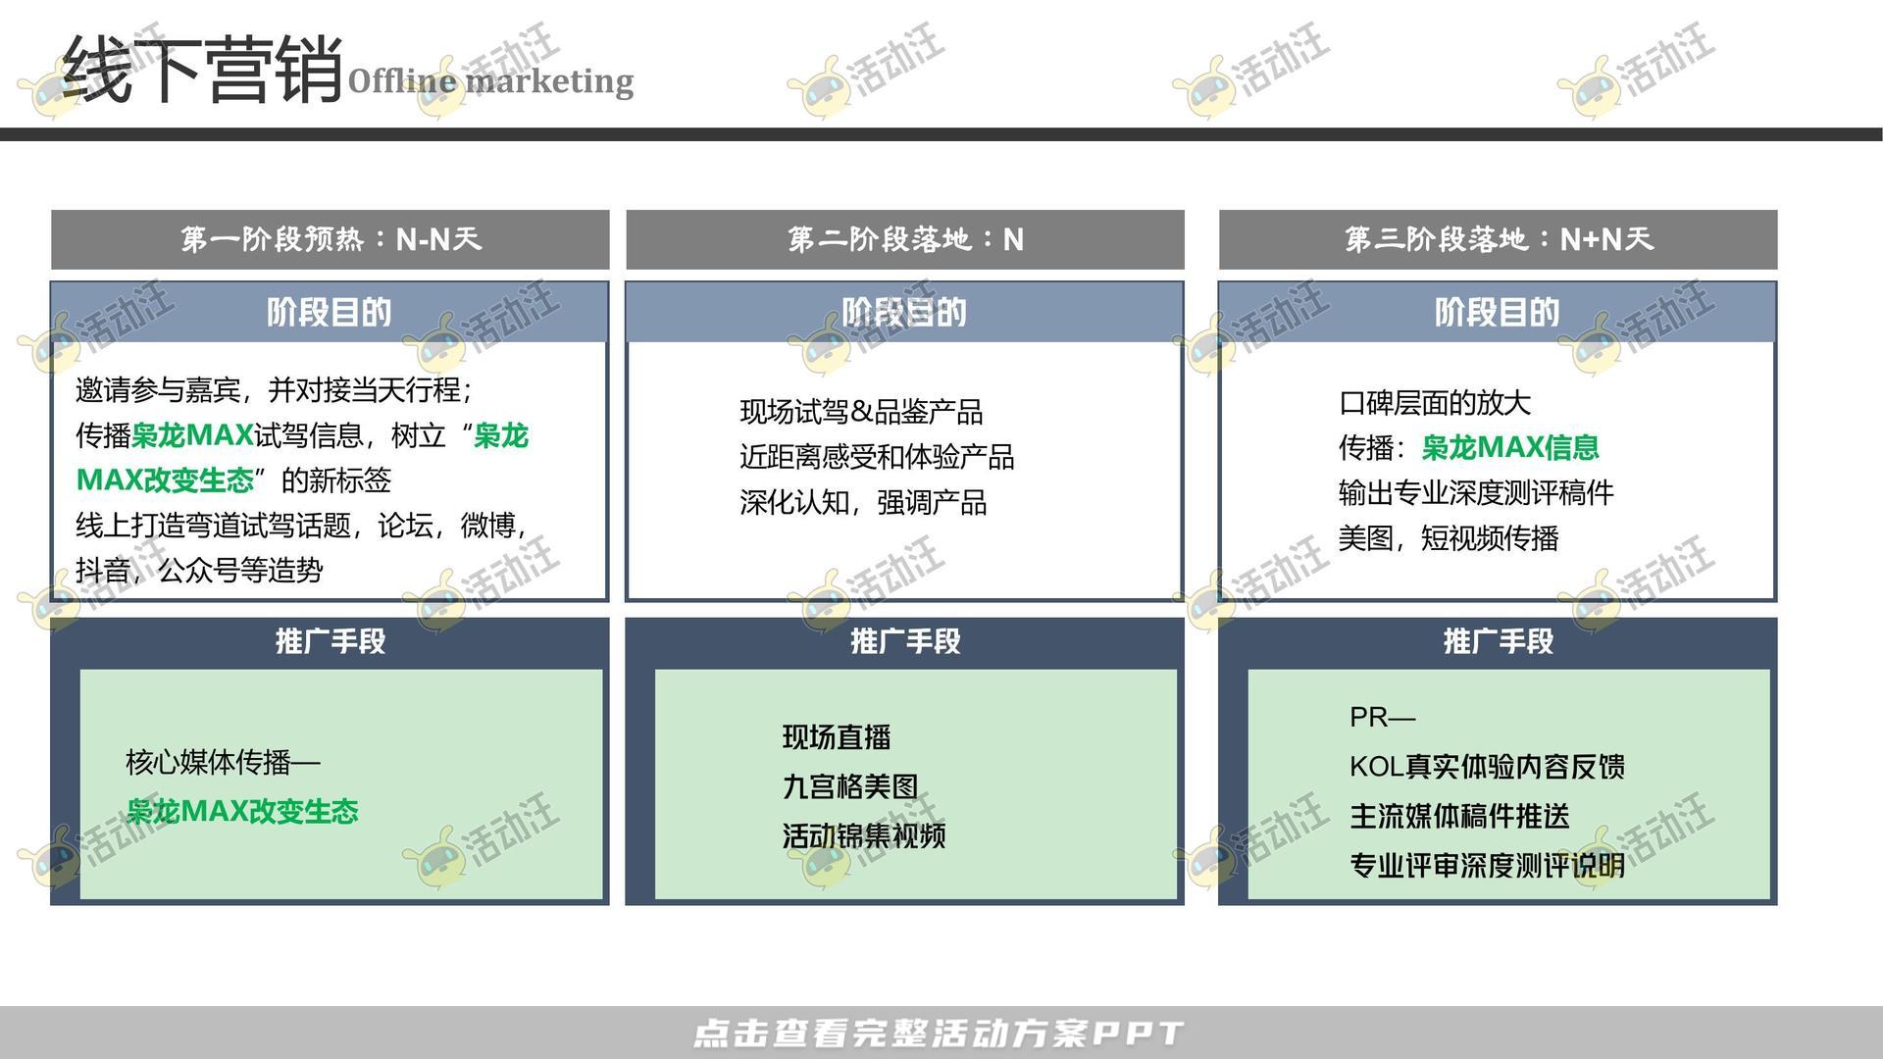Select 推广手段 heading in second column
This screenshot has height=1059, width=1883.
(905, 641)
